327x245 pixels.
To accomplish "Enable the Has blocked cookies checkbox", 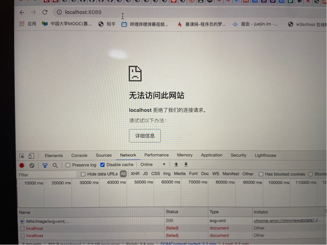I will coord(261,174).
